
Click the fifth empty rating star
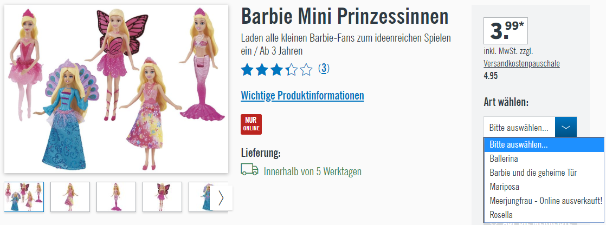pos(306,70)
